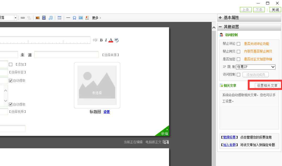This screenshot has width=282, height=166.
Task: Insert a horizontal line separator
Action: pyautogui.click(x=68, y=18)
